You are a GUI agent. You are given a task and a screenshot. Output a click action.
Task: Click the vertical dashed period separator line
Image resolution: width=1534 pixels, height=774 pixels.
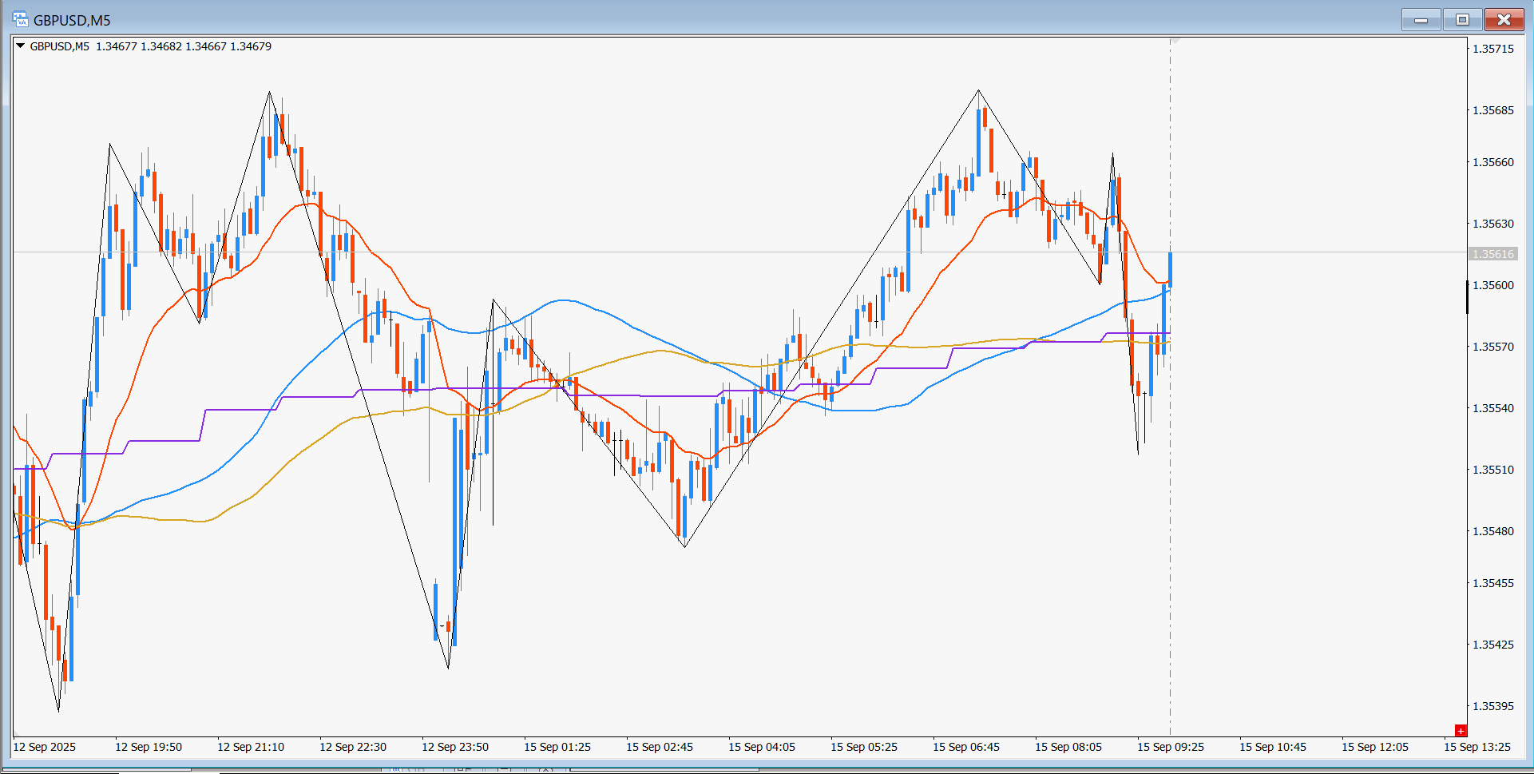(x=1171, y=559)
